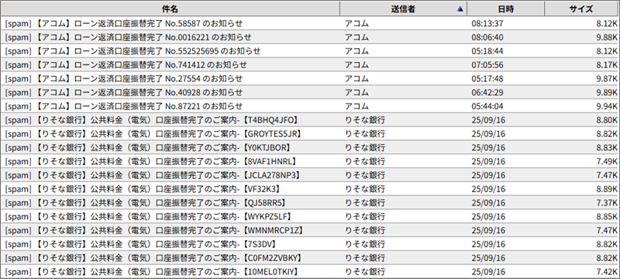This screenshot has height=279, width=620.
Task: Open アコム email No.552525695
Action: pos(310,51)
